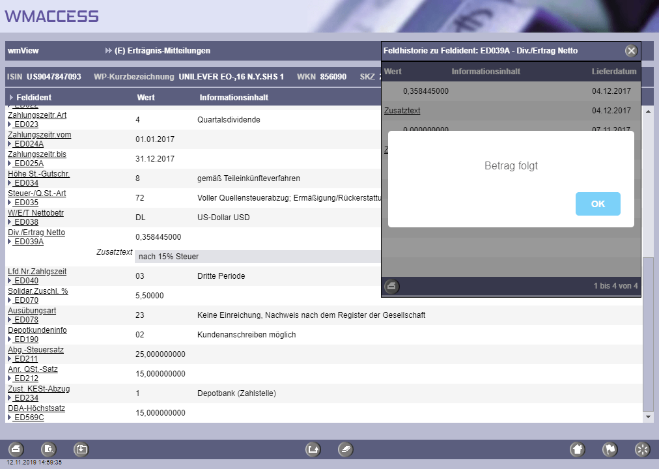Click the scroll down arrow of the table scrollbar
This screenshot has width=659, height=469.
(648, 416)
